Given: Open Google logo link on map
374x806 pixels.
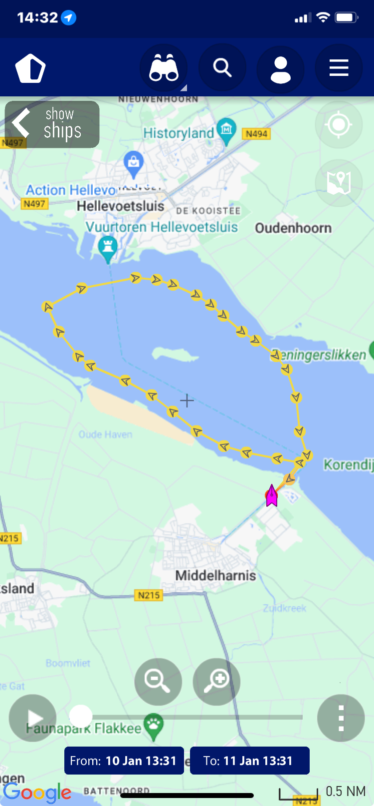Looking at the screenshot, I should pos(37,792).
